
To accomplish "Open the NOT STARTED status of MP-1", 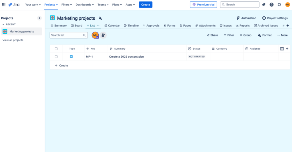I will click(197, 57).
